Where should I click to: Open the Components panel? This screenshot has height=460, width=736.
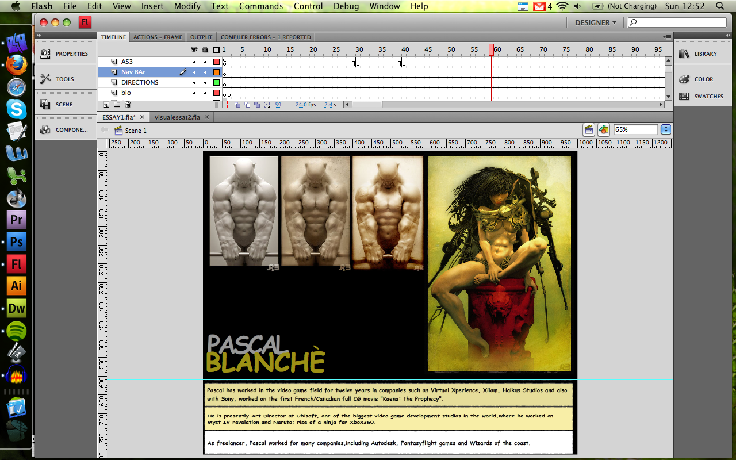pyautogui.click(x=65, y=130)
